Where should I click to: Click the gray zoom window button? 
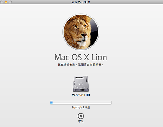[10, 2]
